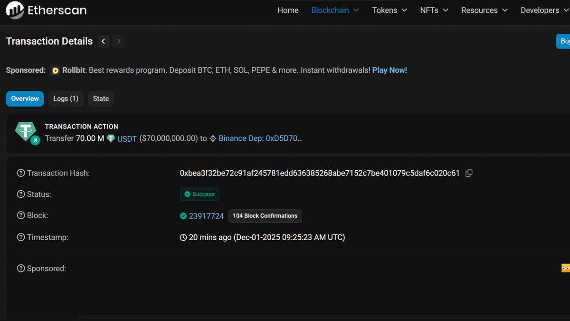This screenshot has width=570, height=321.
Task: Click help icon beside Transaction Hash
Action: coord(21,173)
